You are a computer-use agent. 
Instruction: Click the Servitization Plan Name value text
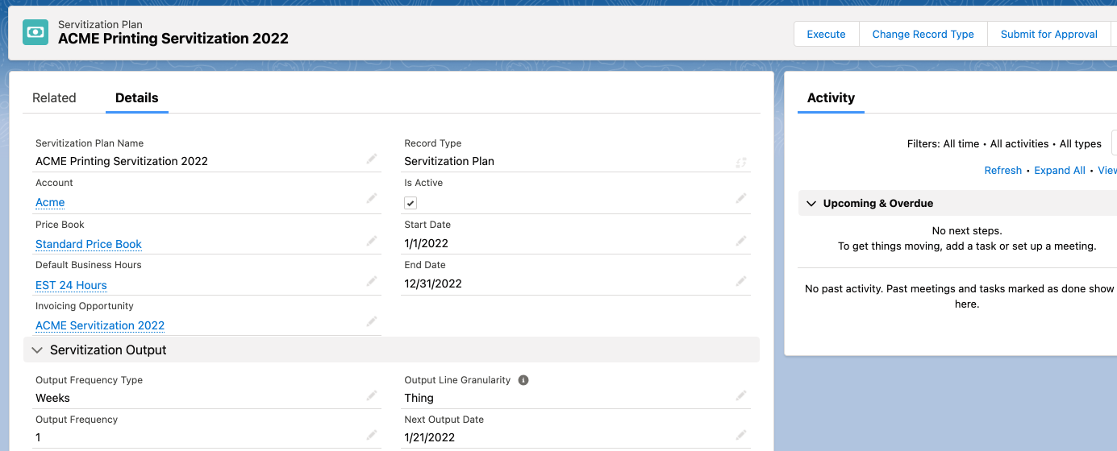tap(122, 161)
